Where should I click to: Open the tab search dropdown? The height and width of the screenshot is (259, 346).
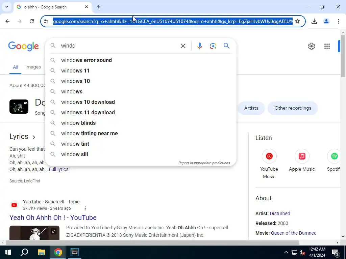tap(7, 7)
